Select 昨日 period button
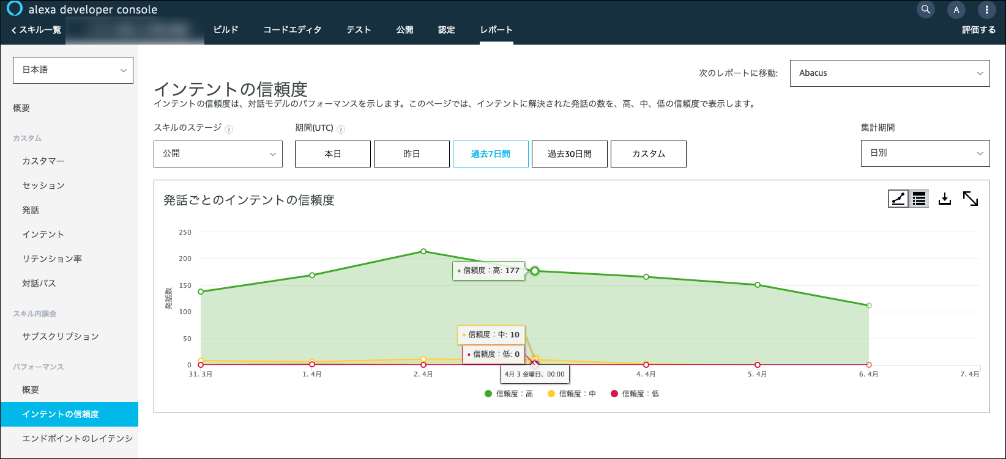Viewport: 1006px width, 459px height. click(x=412, y=154)
